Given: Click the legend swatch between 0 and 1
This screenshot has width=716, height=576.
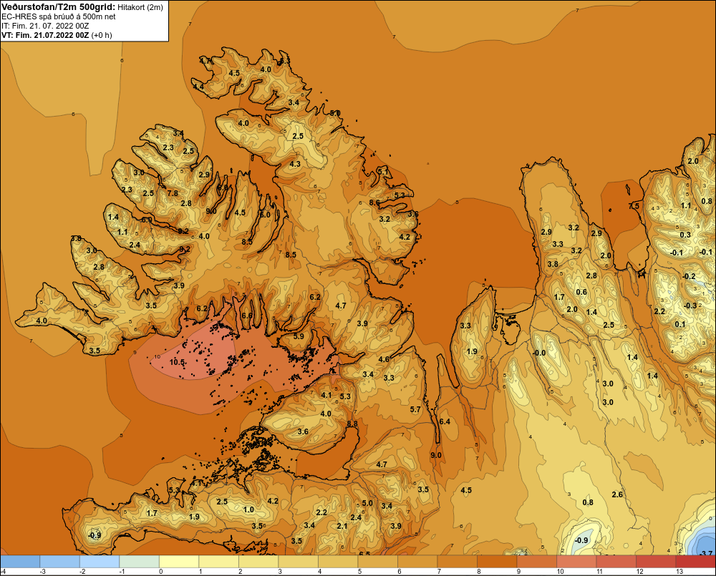Looking at the screenshot, I should point(179,562).
